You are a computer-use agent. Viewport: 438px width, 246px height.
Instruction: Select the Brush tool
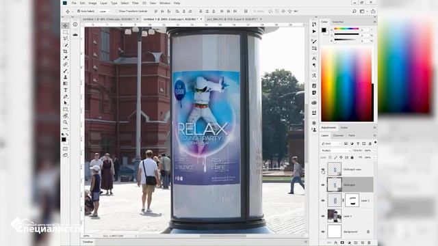[x=66, y=71]
